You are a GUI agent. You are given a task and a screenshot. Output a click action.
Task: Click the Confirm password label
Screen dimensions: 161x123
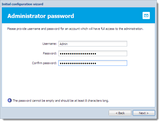[44, 63]
